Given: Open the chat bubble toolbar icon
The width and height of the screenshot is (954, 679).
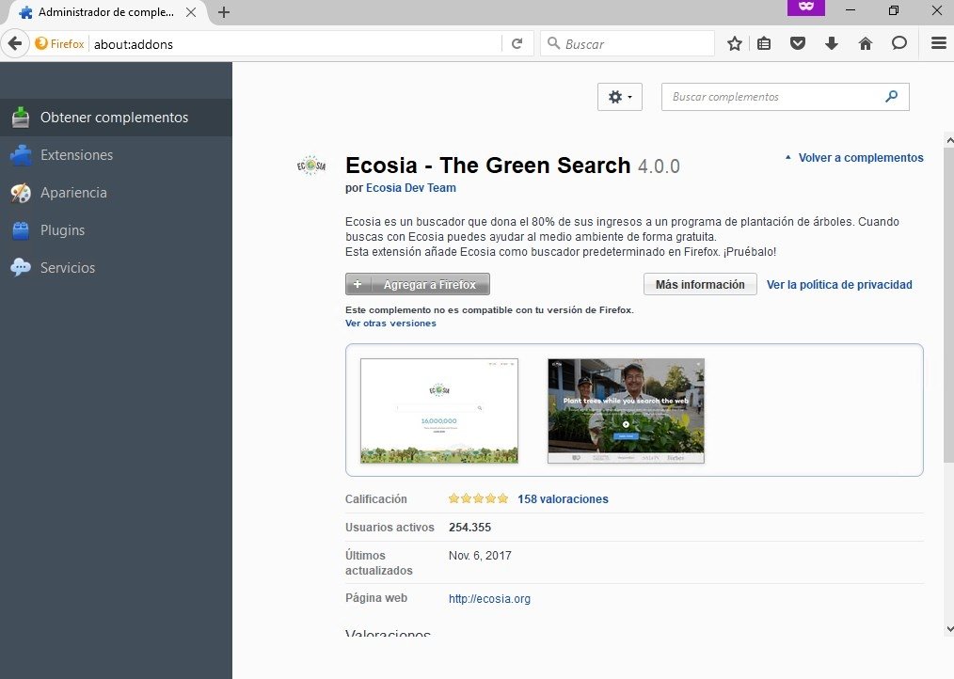Looking at the screenshot, I should pos(899,44).
